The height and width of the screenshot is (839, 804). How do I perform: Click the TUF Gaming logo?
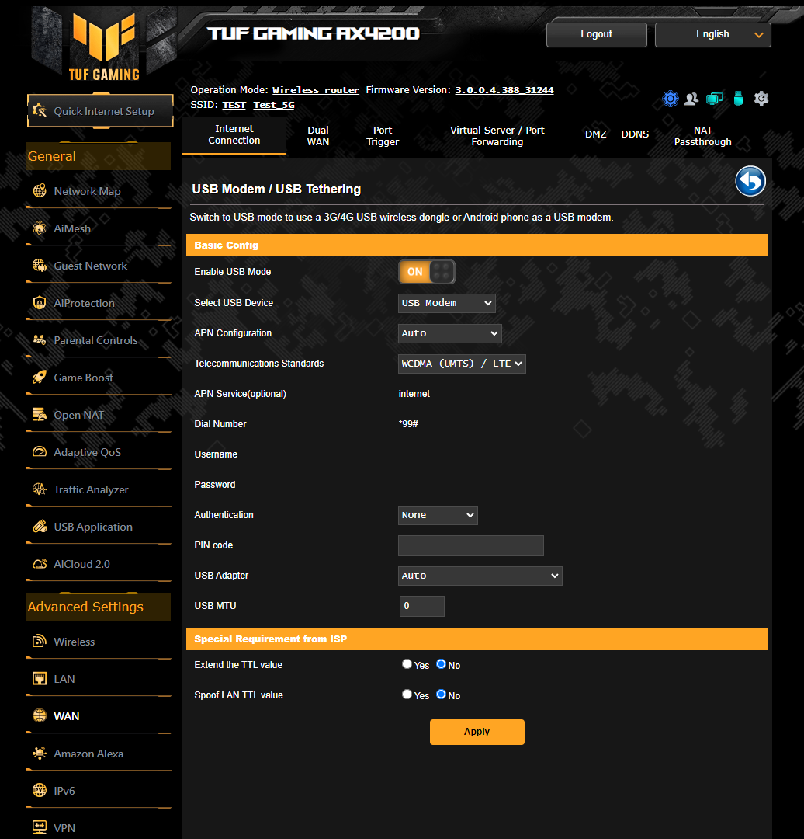click(x=104, y=46)
